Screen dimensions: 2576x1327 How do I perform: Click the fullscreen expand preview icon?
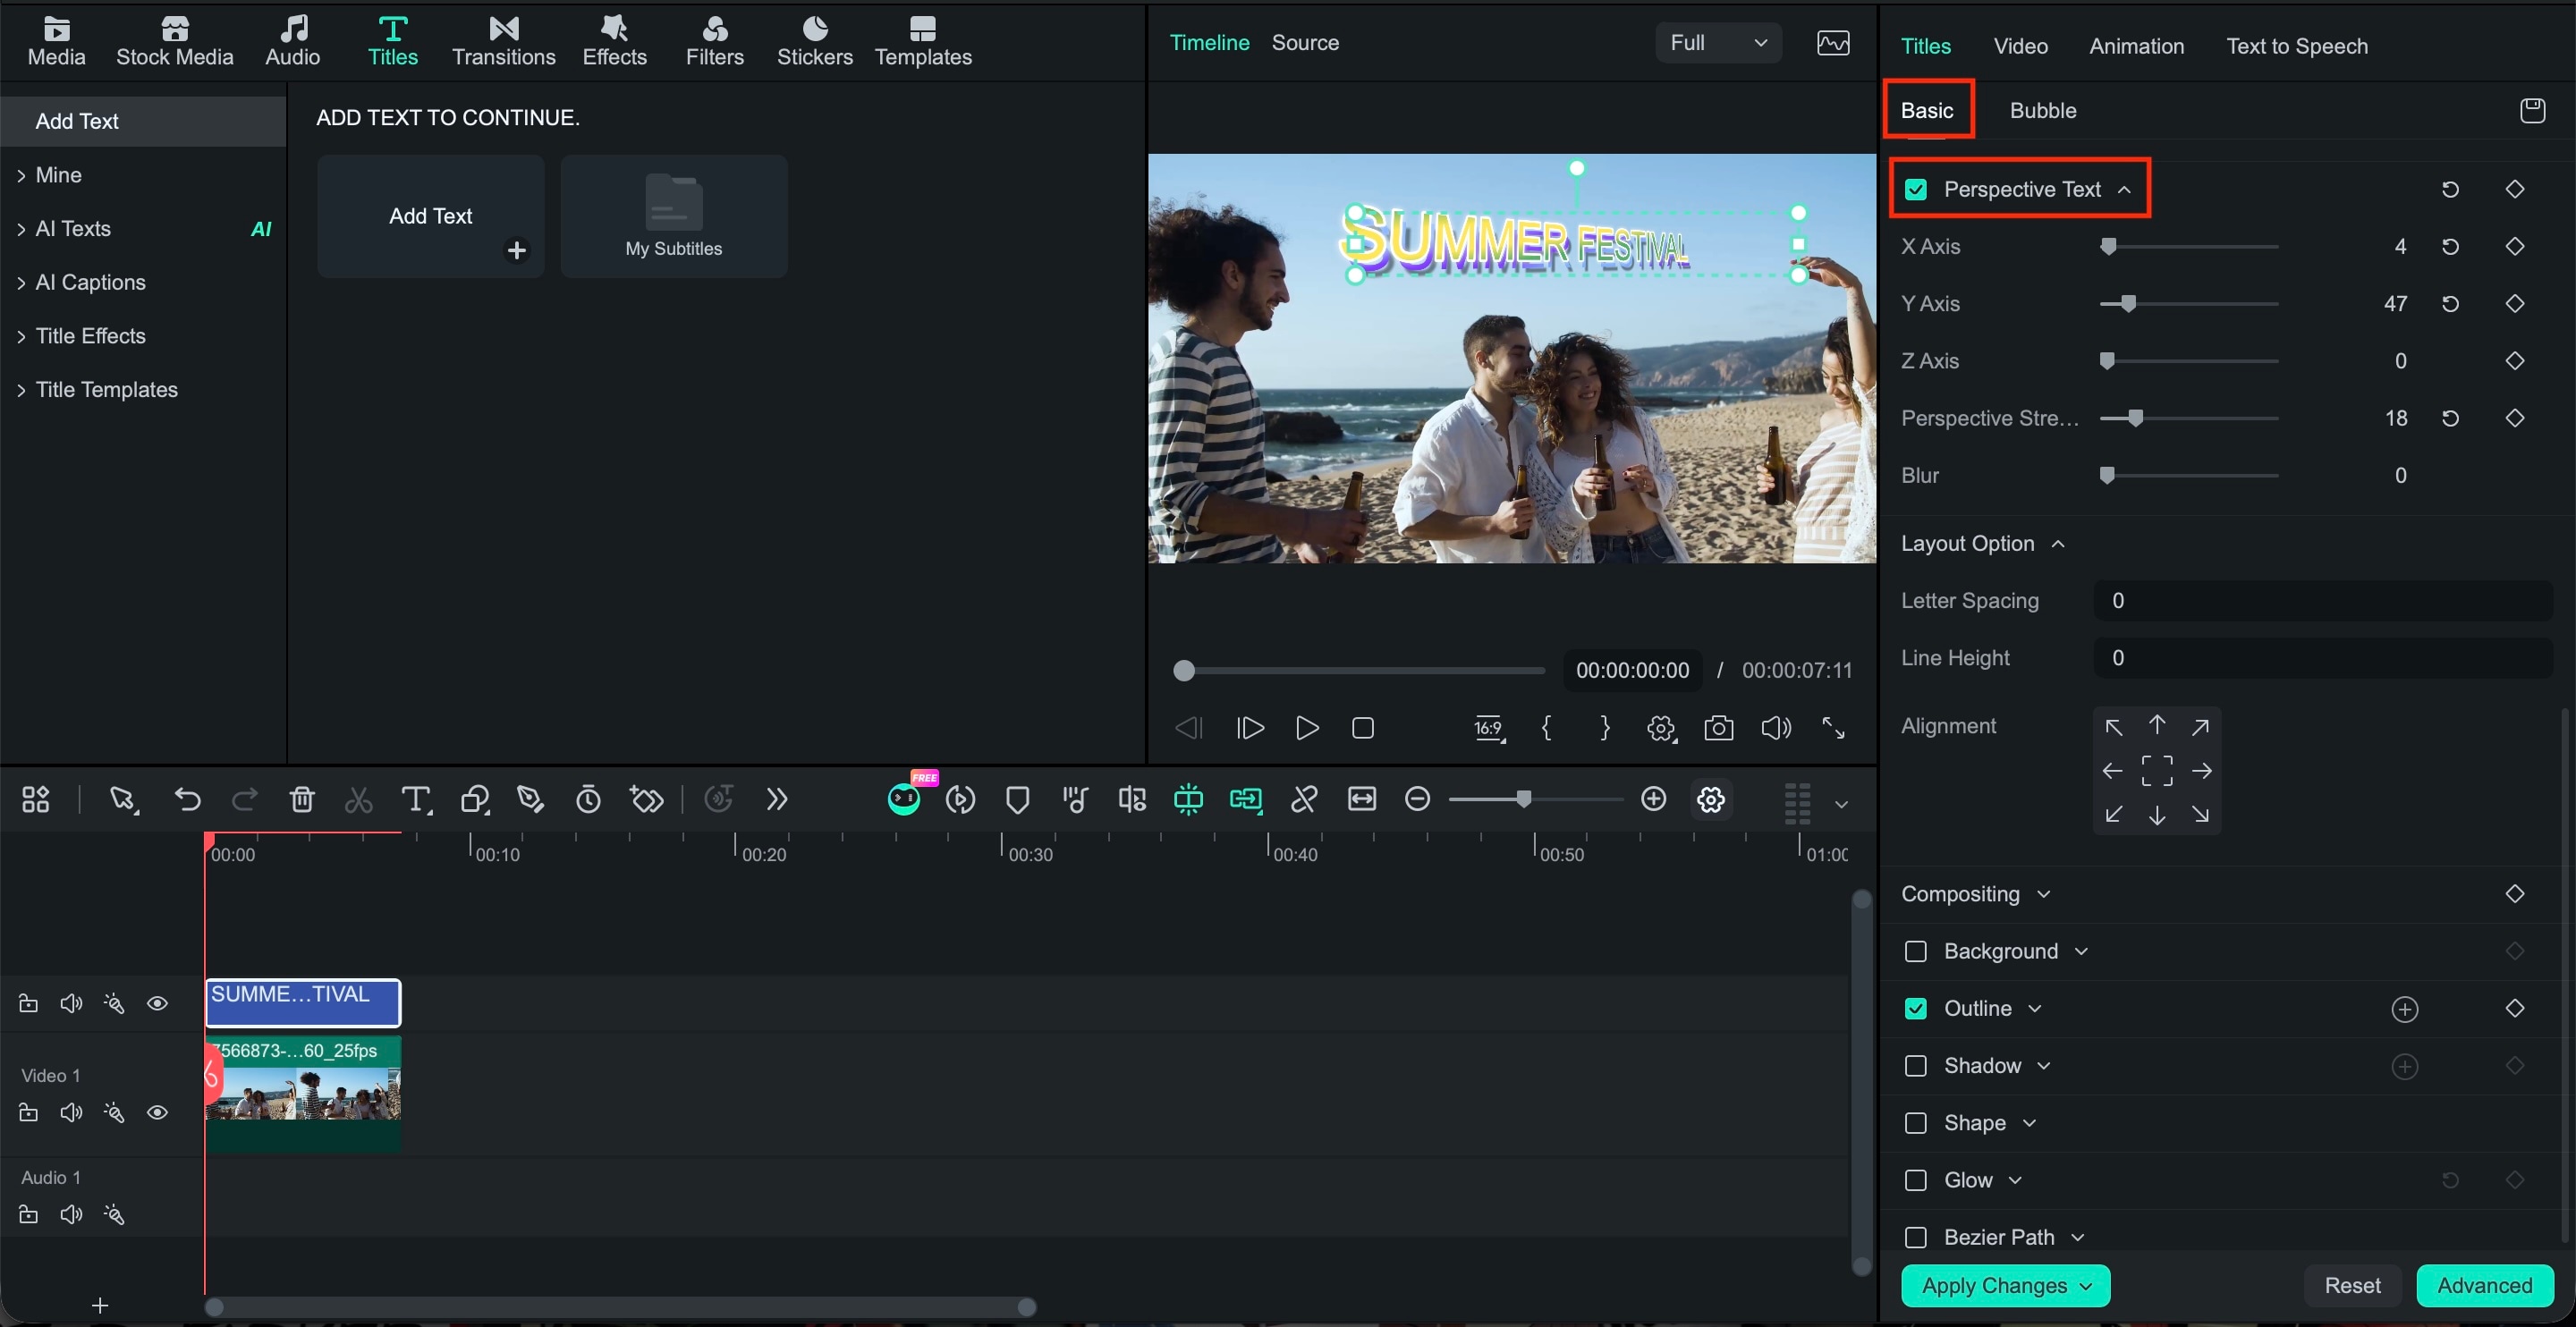coord(1833,728)
